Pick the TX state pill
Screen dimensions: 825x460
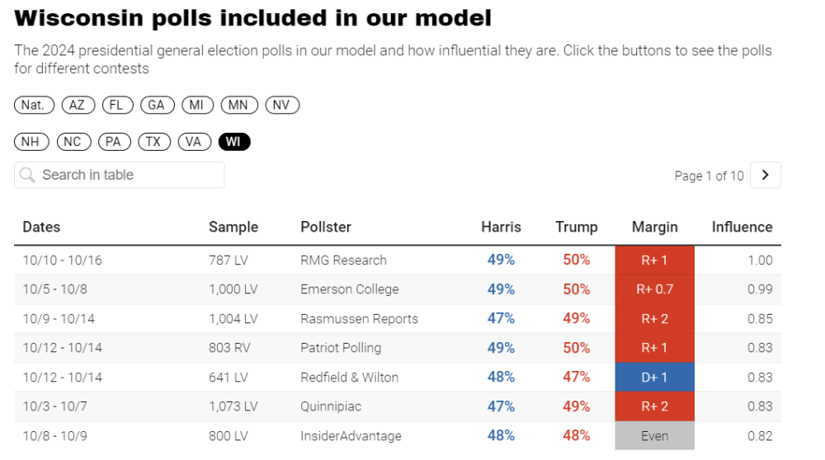coord(153,142)
